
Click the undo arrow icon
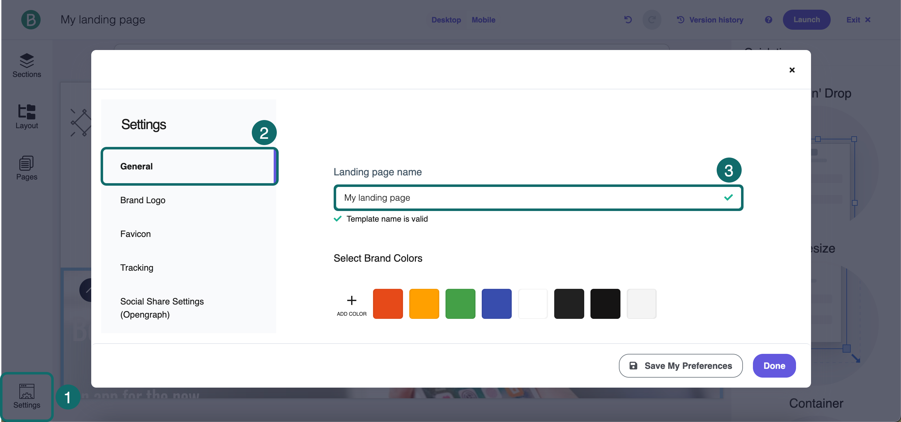point(628,20)
